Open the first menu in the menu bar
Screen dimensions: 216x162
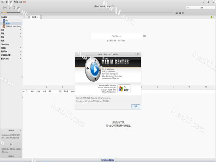pos(3,2)
